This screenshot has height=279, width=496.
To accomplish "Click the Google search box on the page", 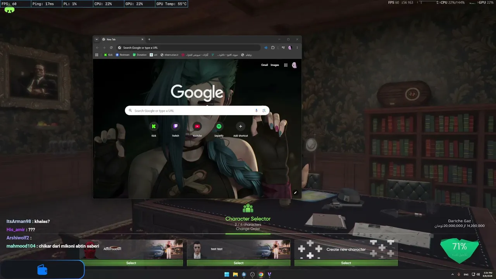I will (197, 111).
